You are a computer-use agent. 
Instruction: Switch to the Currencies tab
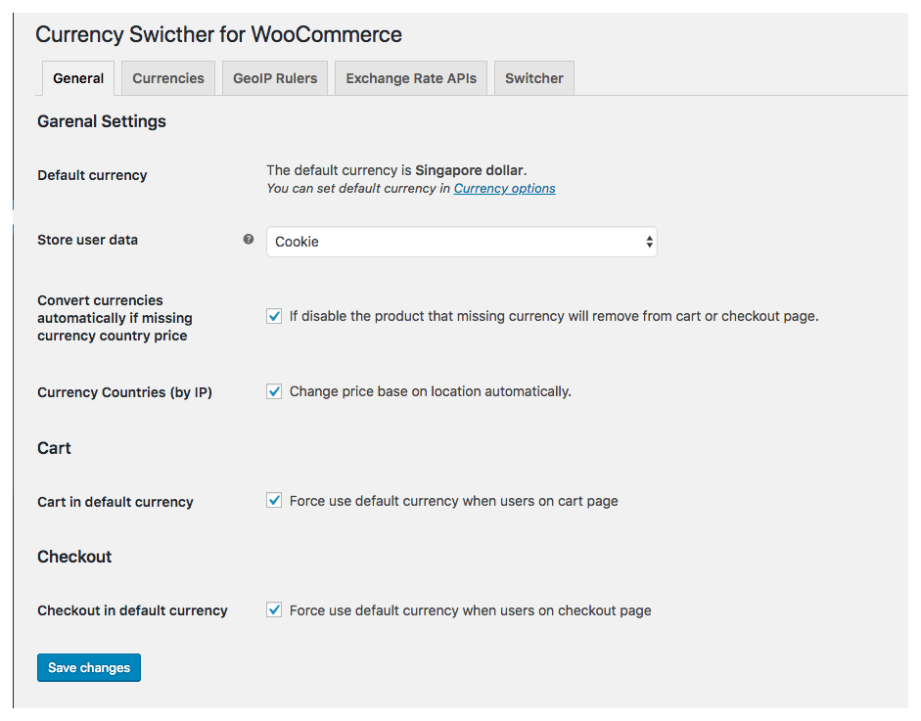coord(168,78)
